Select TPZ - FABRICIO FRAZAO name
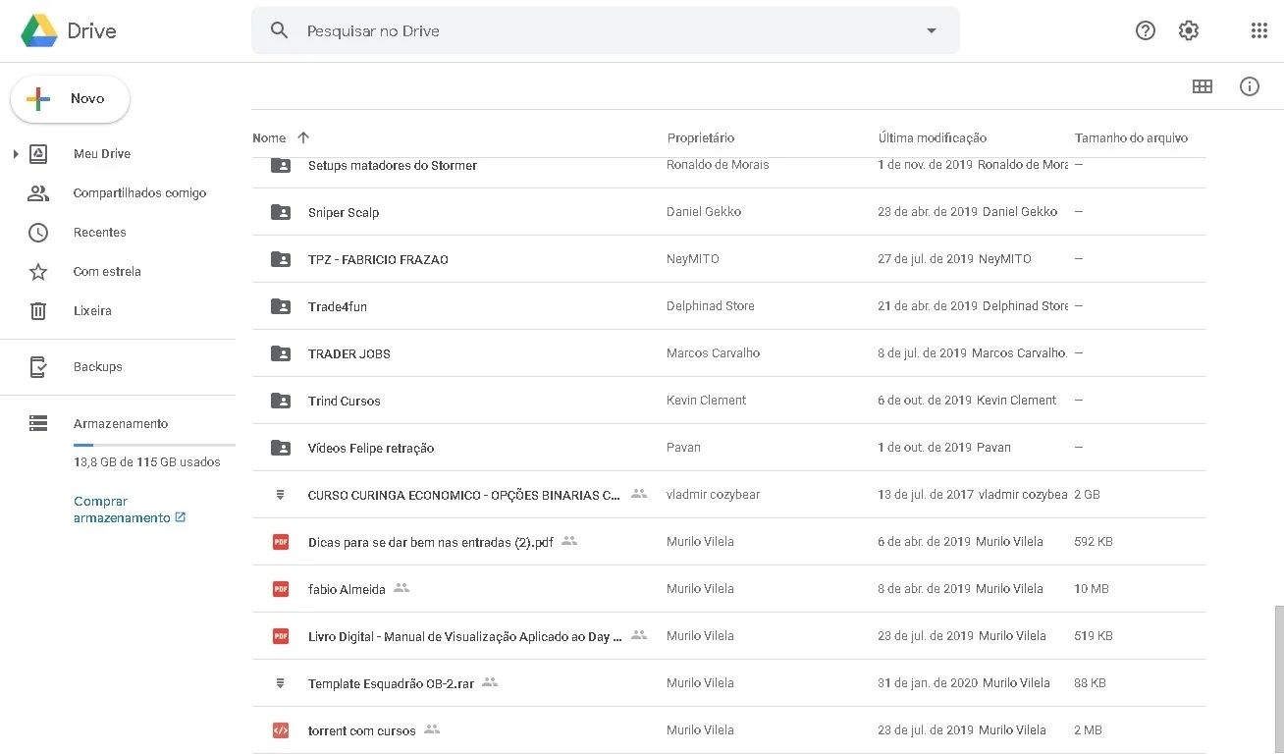This screenshot has height=754, width=1284. point(378,260)
